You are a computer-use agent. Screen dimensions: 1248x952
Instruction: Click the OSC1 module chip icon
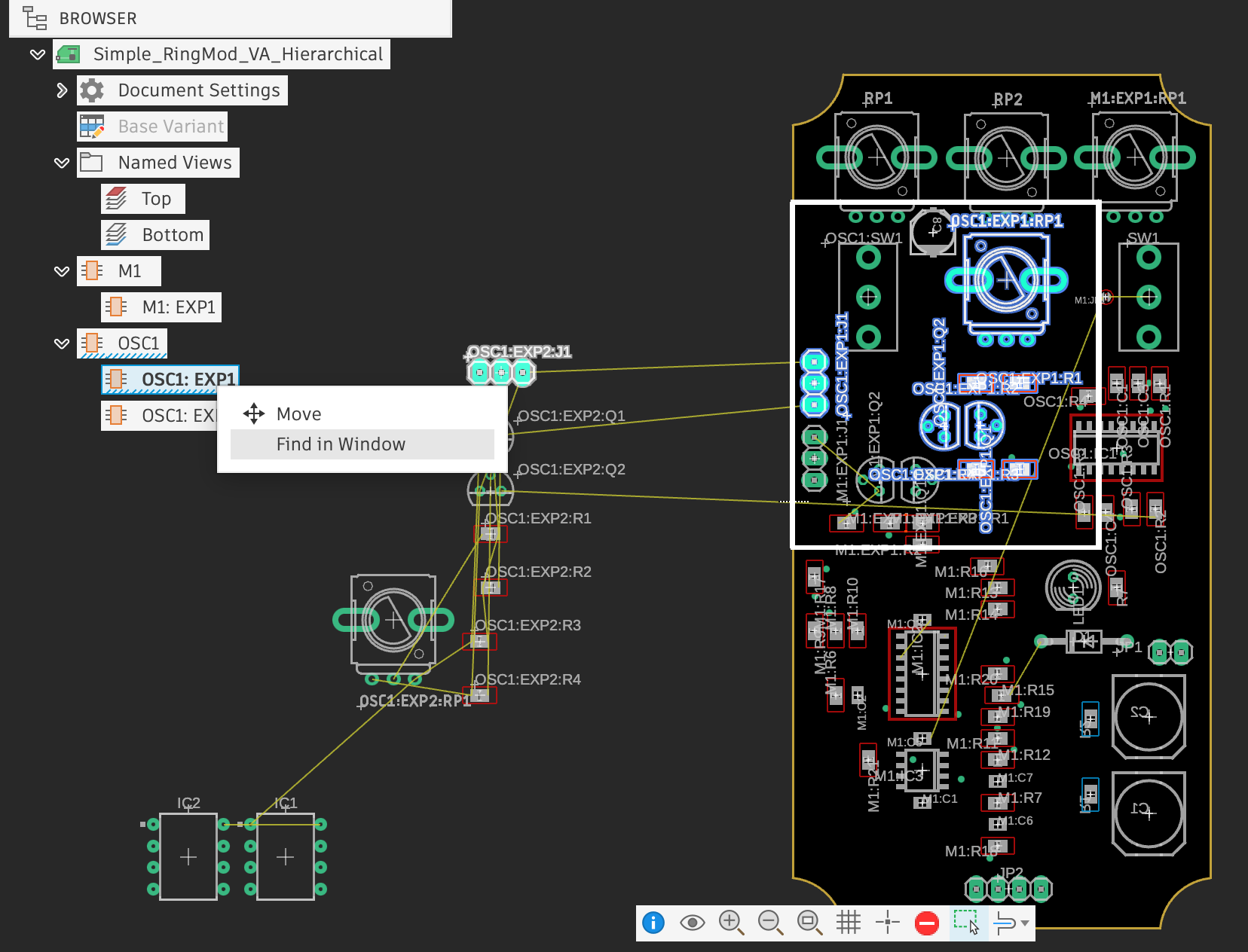tap(92, 343)
